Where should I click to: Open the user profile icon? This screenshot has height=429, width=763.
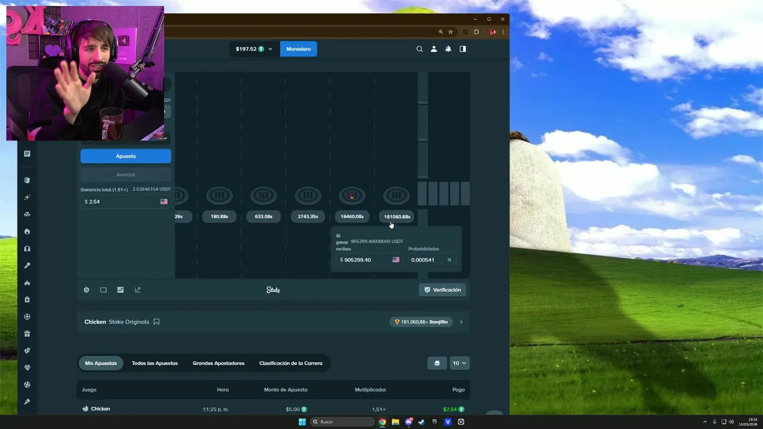coord(434,49)
